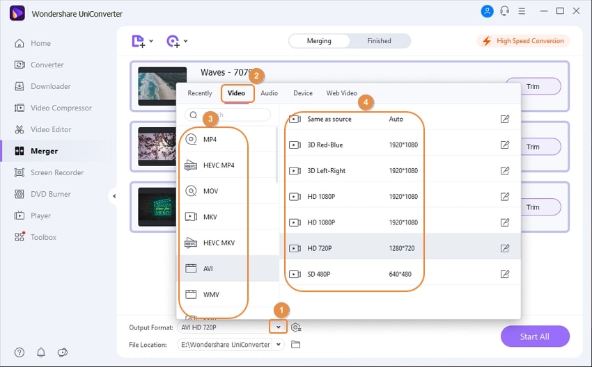592x367 pixels.
Task: Show the Merging list tab
Action: point(319,41)
